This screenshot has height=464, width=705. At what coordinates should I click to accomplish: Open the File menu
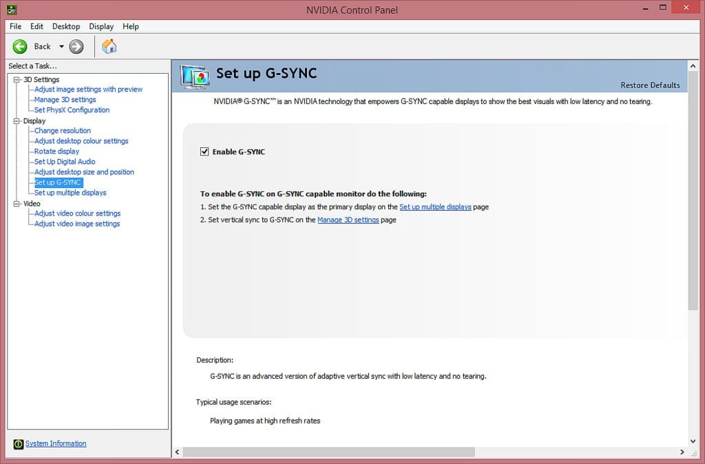point(15,27)
